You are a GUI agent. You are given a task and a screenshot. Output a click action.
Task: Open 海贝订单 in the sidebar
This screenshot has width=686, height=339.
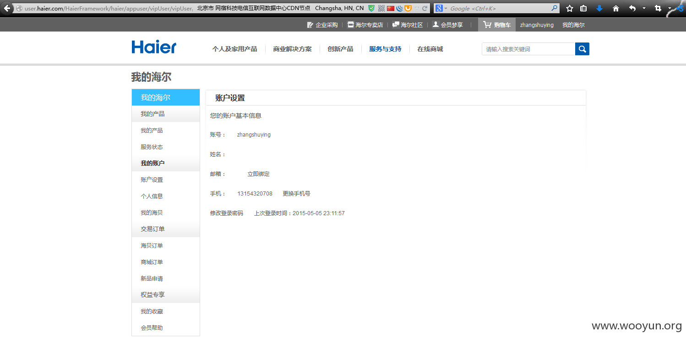[x=152, y=246]
